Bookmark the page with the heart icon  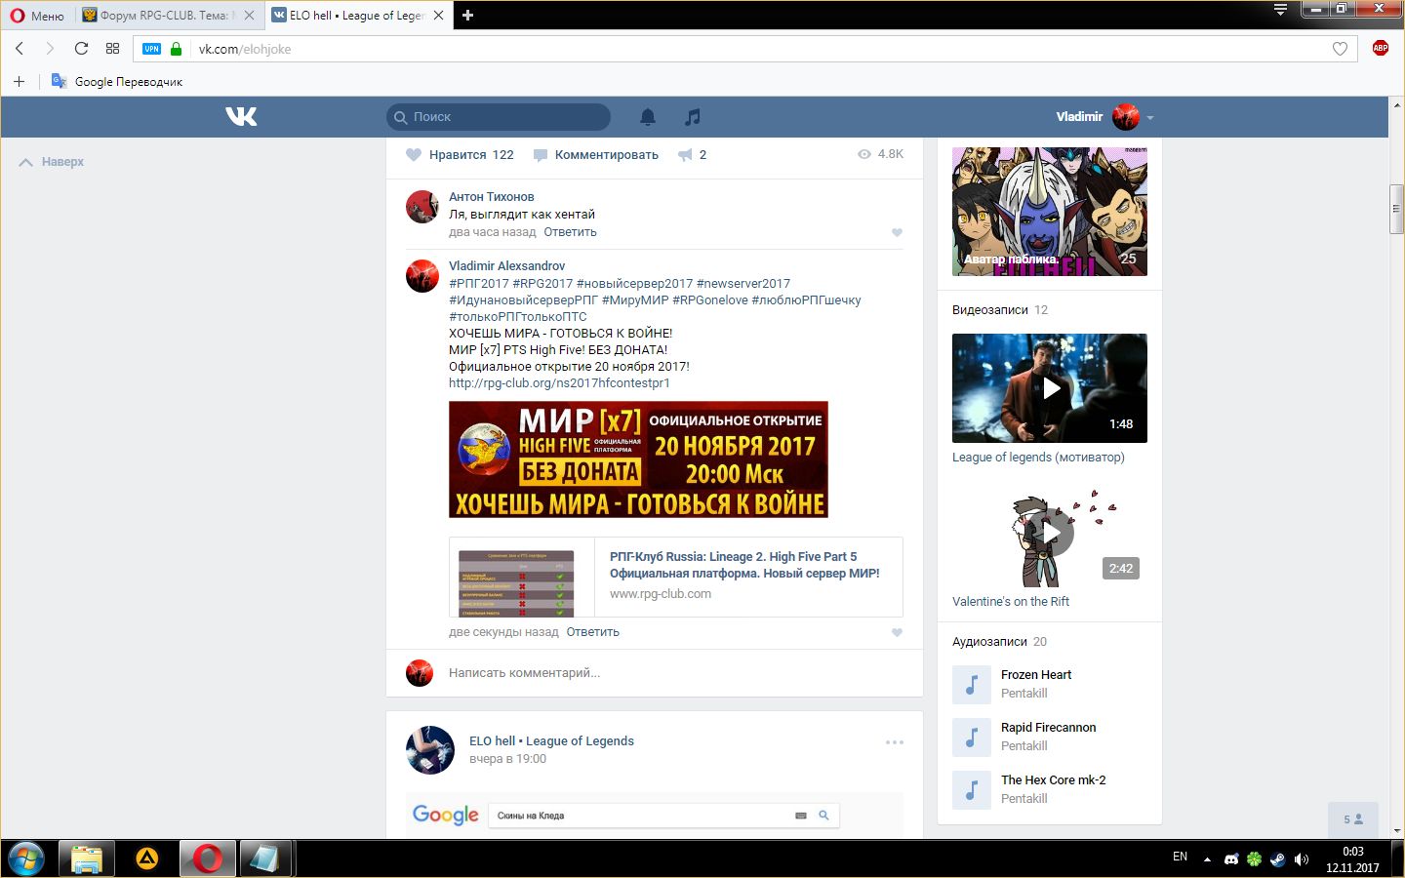tap(1340, 49)
